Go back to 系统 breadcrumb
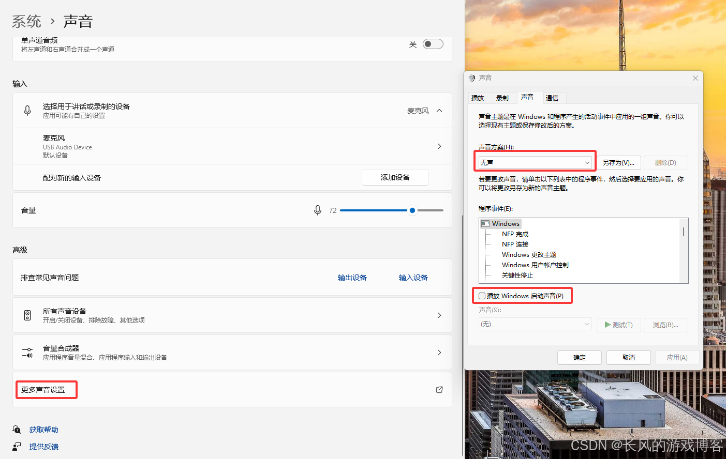This screenshot has height=459, width=726. [26, 21]
